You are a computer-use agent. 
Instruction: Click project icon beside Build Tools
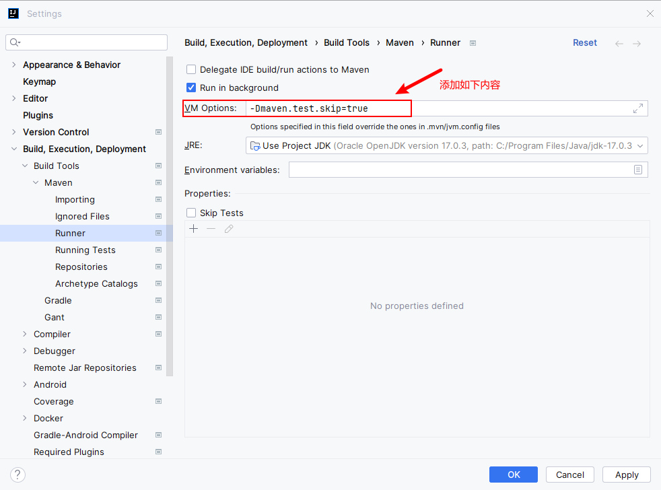(x=158, y=166)
